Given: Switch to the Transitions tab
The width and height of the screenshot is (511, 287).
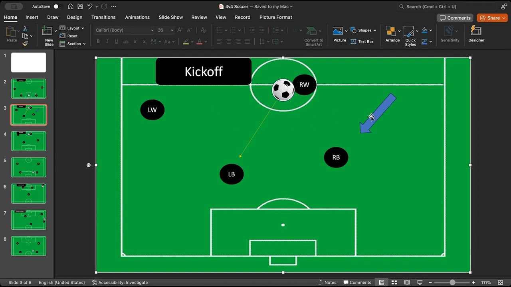Looking at the screenshot, I should coord(103,17).
